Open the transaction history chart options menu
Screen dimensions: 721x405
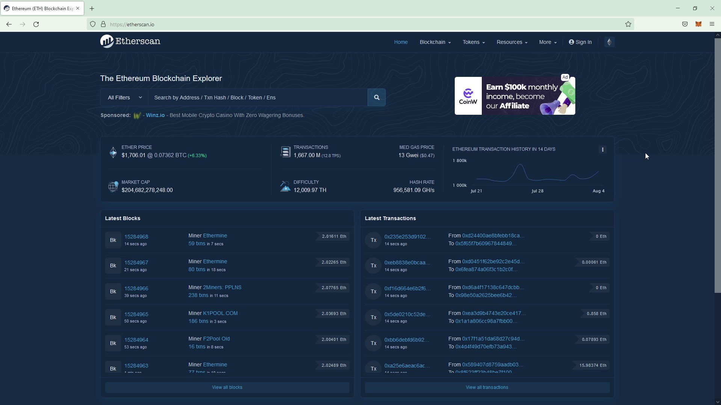pos(602,149)
